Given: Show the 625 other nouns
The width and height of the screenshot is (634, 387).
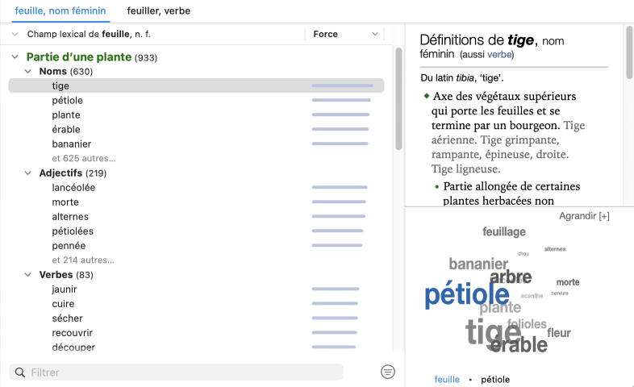Looking at the screenshot, I should click(x=83, y=159).
